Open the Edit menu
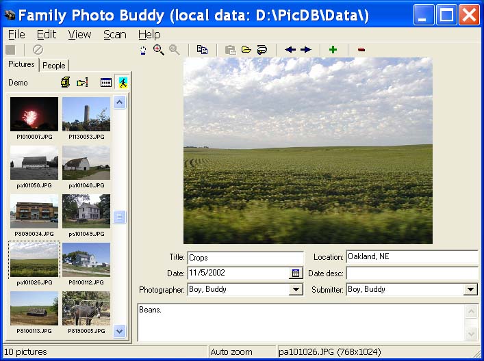The image size is (484, 361). (x=47, y=34)
